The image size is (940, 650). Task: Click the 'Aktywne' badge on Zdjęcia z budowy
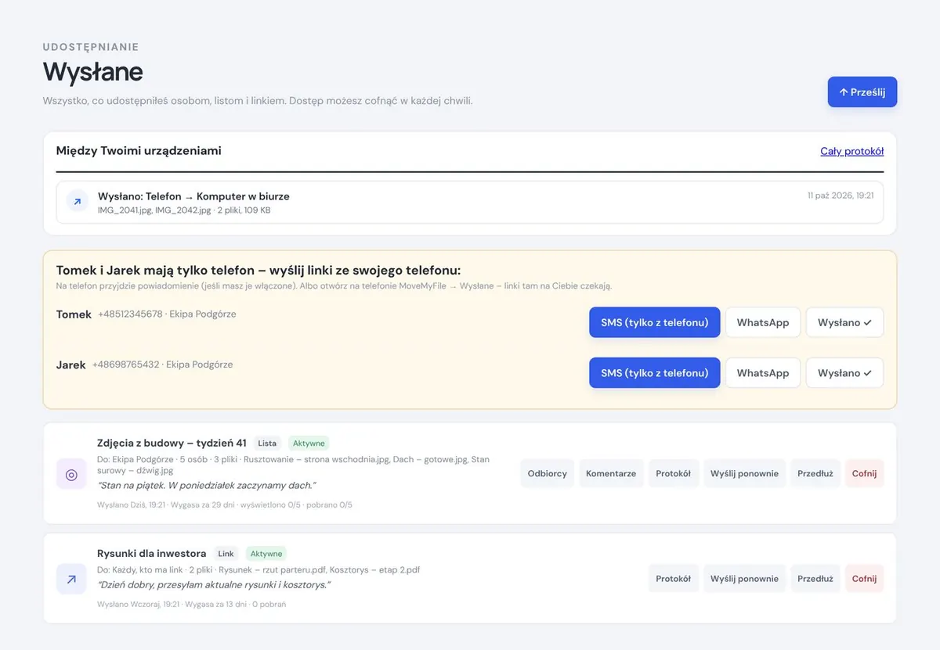(x=309, y=444)
